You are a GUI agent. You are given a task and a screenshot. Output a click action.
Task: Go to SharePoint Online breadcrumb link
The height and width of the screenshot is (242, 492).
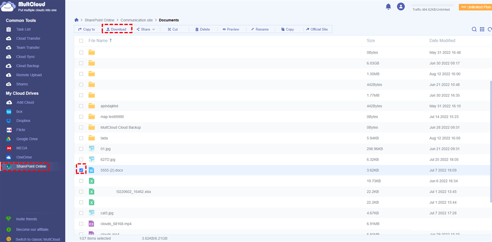(x=100, y=20)
